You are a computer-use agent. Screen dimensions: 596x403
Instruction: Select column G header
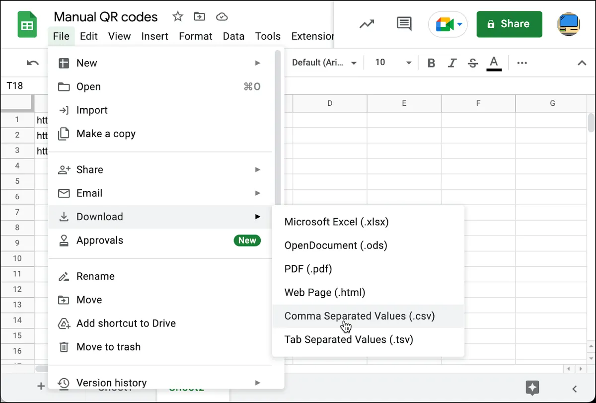coord(552,103)
